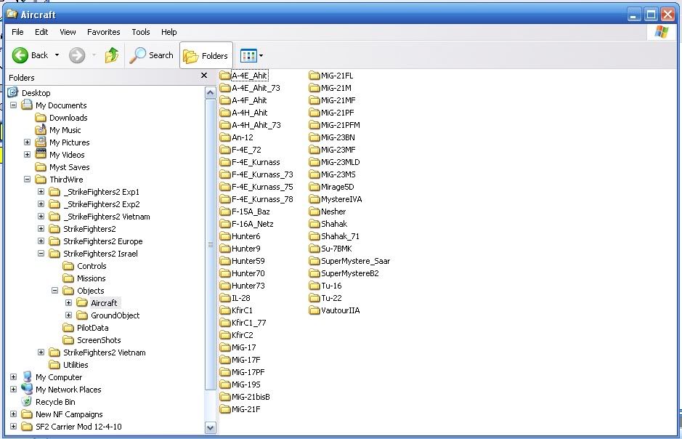The image size is (682, 439).
Task: Select the VautourIIA folder icon
Action: 314,310
